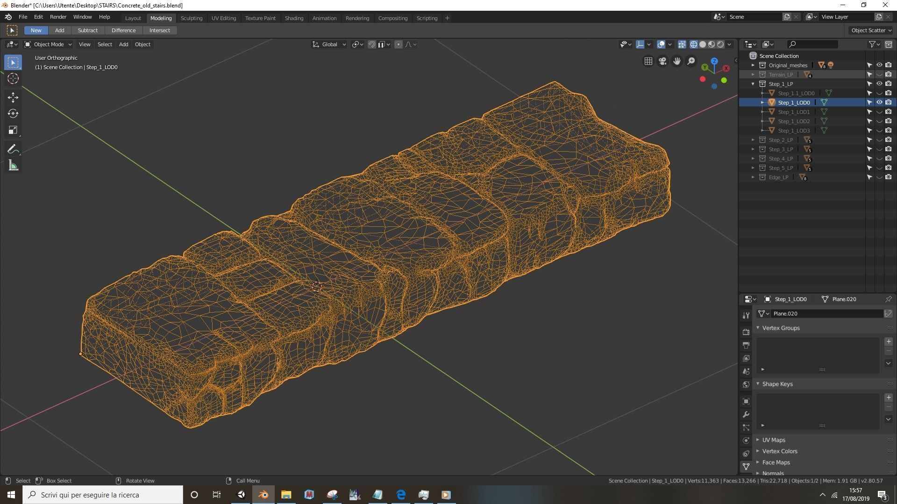
Task: Toggle X-ray view in viewport header
Action: pos(682,44)
